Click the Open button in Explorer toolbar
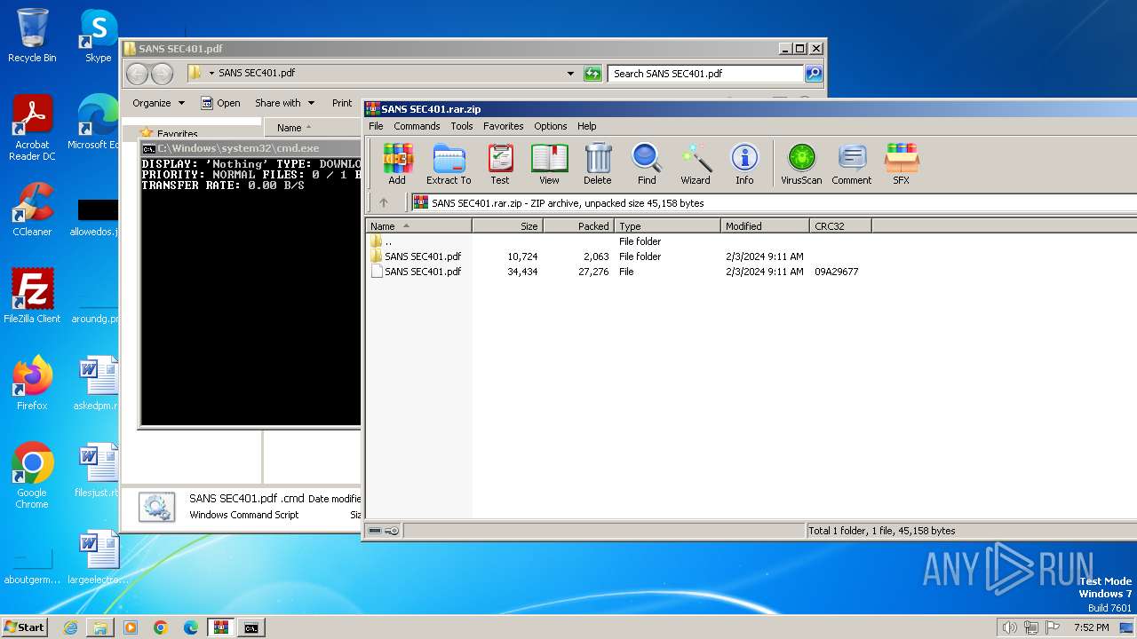The height and width of the screenshot is (639, 1137). [x=220, y=103]
